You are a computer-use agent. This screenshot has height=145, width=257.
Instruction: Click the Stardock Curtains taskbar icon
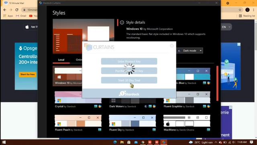(x=163, y=142)
